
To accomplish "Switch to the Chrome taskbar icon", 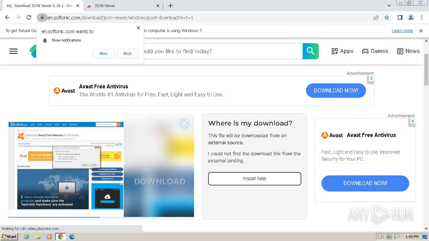I will pyautogui.click(x=61, y=237).
